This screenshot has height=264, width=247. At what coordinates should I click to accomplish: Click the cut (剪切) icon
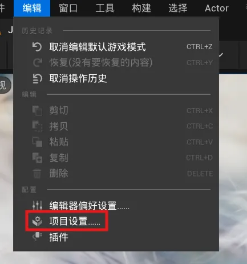pos(37,110)
